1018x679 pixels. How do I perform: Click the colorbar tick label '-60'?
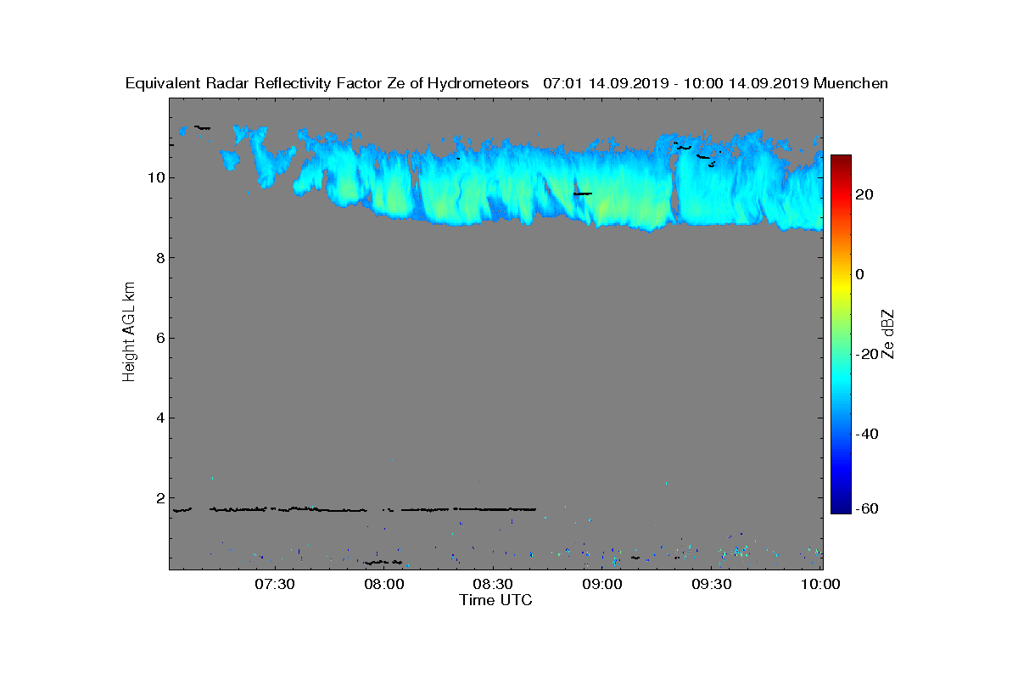point(868,508)
